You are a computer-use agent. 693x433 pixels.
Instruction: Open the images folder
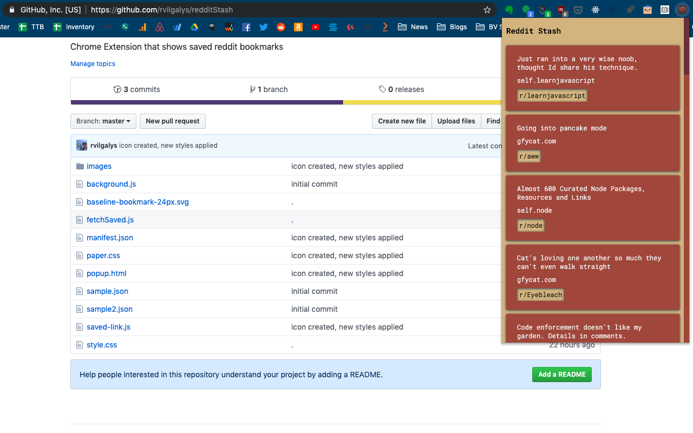click(99, 166)
